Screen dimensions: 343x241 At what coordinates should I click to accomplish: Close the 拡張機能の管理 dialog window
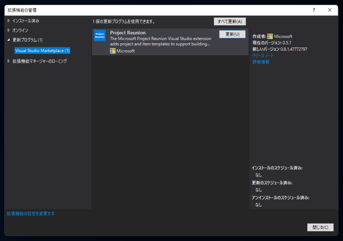tap(330, 10)
